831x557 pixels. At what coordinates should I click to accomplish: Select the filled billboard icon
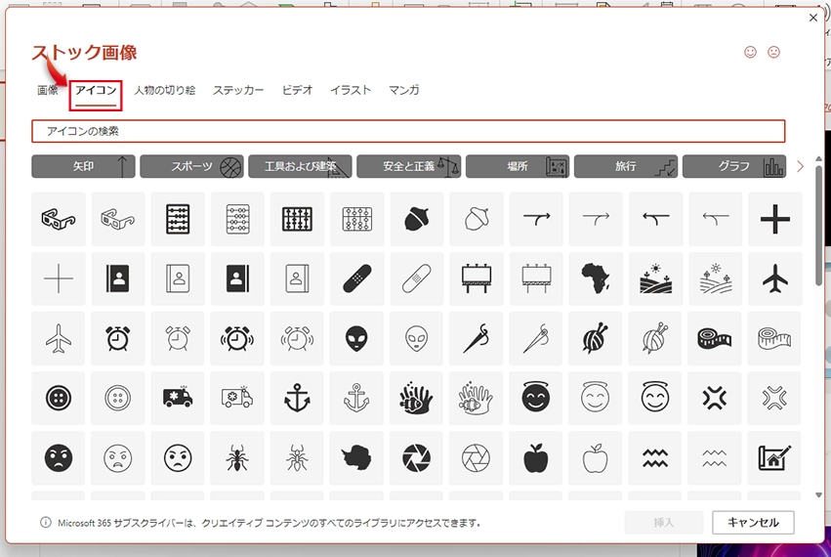pyautogui.click(x=477, y=278)
